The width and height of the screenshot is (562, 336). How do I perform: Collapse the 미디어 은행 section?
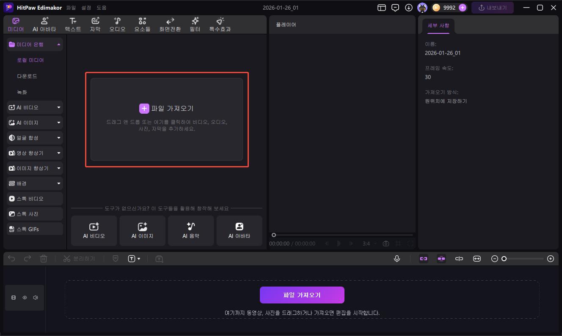(35, 44)
